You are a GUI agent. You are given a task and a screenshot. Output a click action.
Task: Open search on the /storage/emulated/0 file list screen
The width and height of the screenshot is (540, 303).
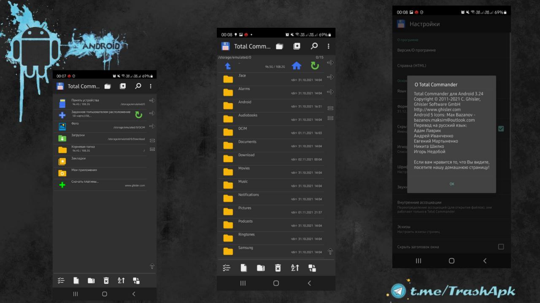314,46
